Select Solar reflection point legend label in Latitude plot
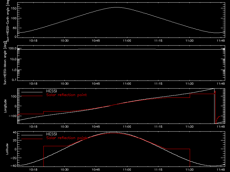 [66, 138]
